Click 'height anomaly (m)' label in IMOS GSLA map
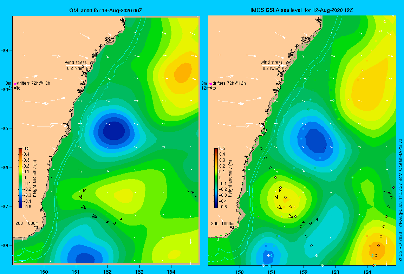The image size is (404, 274). click(230, 178)
